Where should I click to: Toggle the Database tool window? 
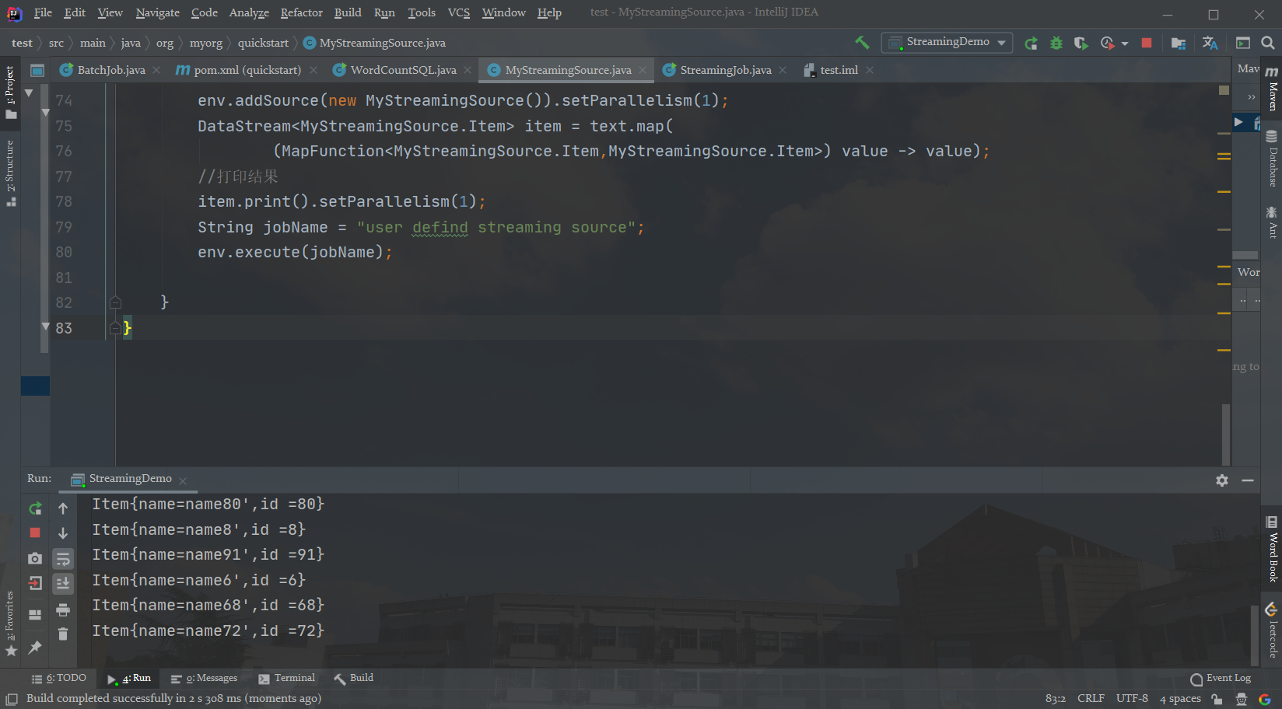tap(1272, 159)
